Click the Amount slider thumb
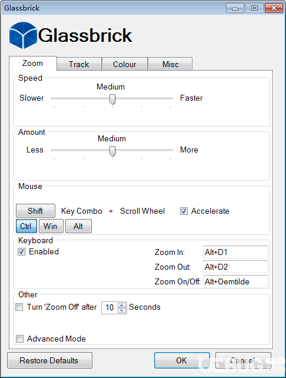 (112, 151)
